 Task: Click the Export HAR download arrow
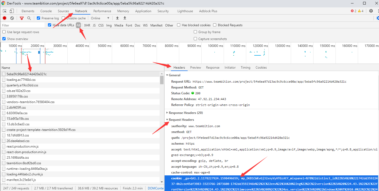tap(125, 18)
